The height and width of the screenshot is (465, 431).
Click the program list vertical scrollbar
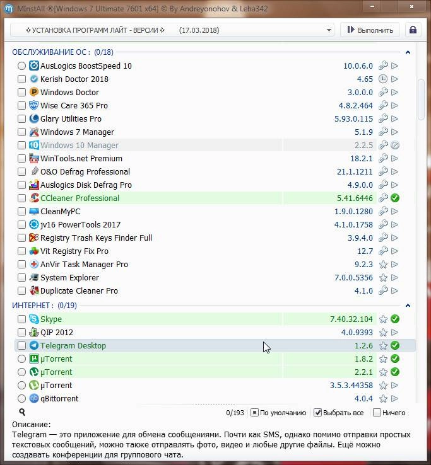point(421,100)
